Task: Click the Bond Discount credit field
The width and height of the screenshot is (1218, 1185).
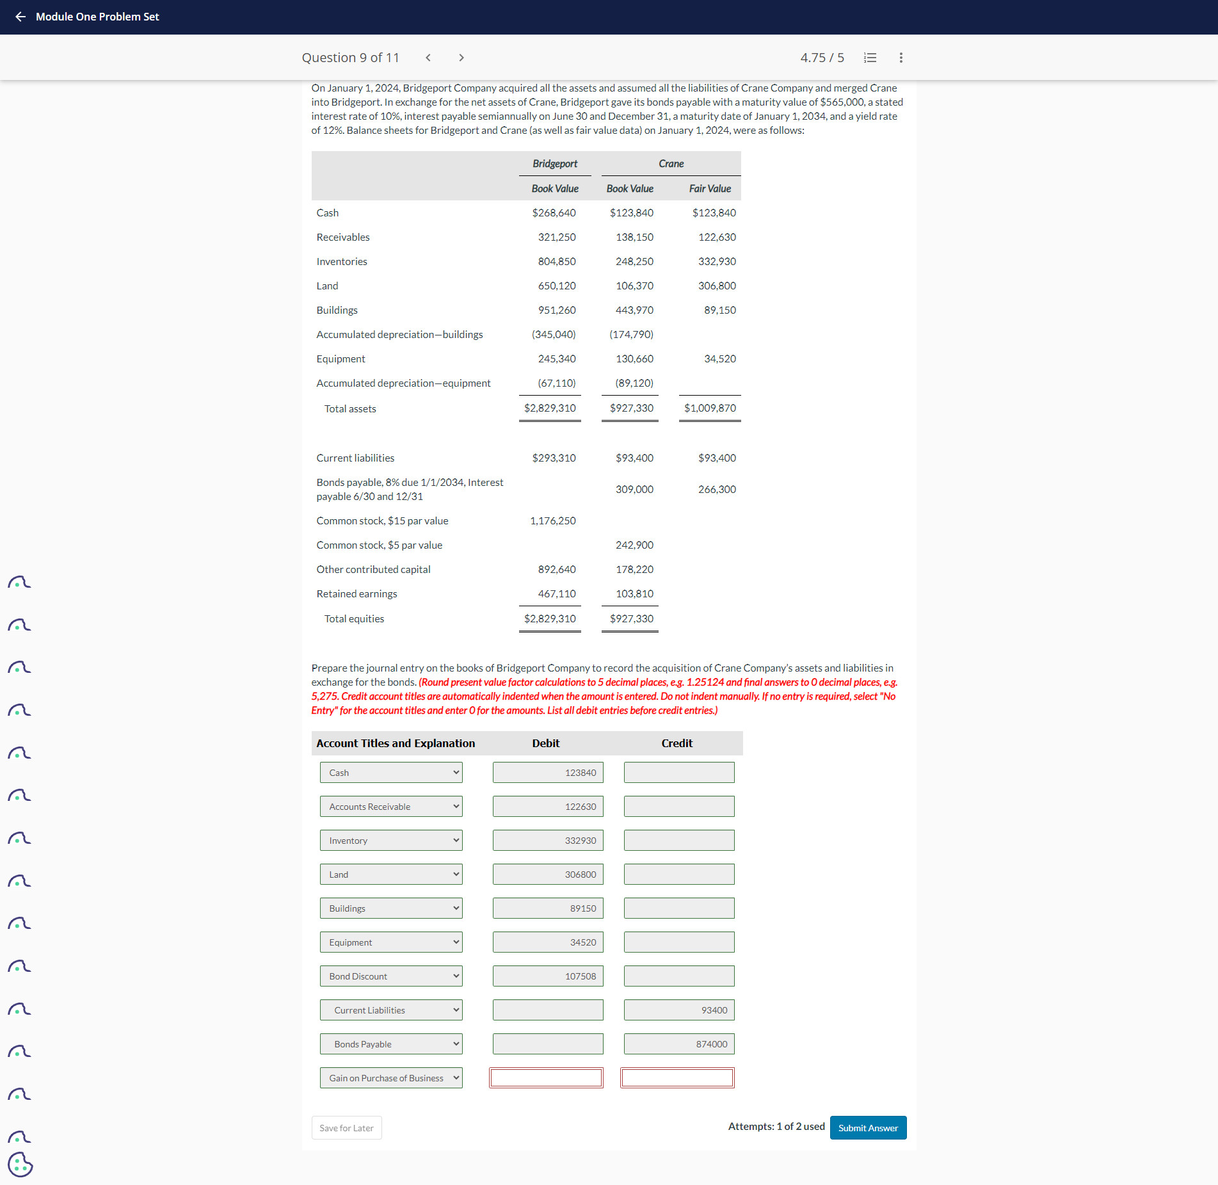Action: tap(679, 976)
